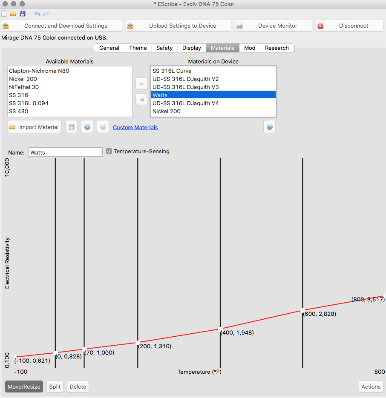Remove material using minus under device list
The height and width of the screenshot is (398, 386).
coord(269,127)
